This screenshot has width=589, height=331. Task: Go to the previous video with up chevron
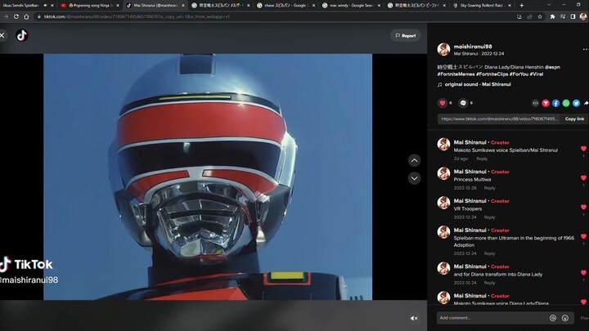click(x=414, y=161)
